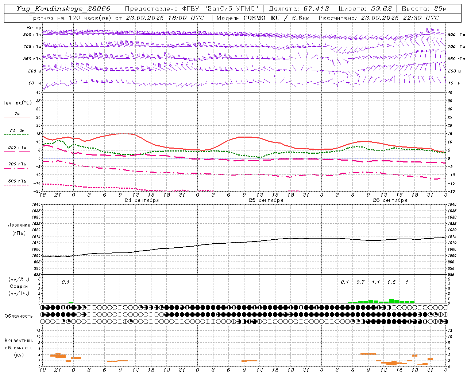Click the 25 сентября date label

tap(266, 200)
